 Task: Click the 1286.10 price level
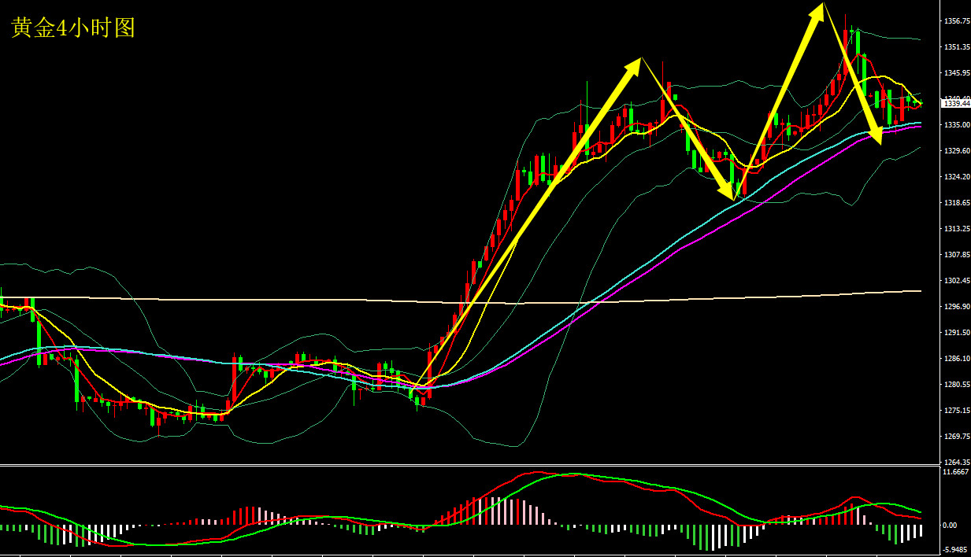click(957, 359)
